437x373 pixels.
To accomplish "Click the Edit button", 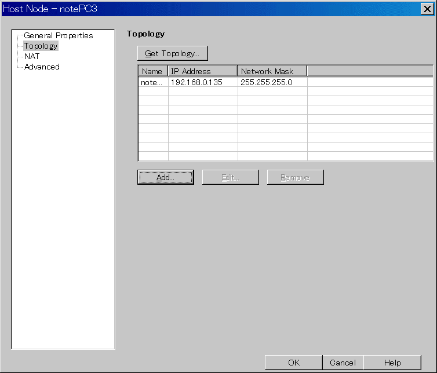I will [x=230, y=177].
